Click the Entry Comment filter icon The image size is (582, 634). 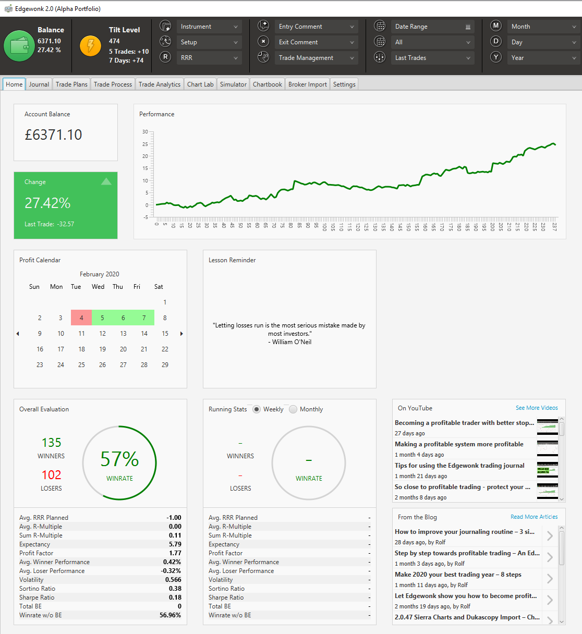[263, 26]
